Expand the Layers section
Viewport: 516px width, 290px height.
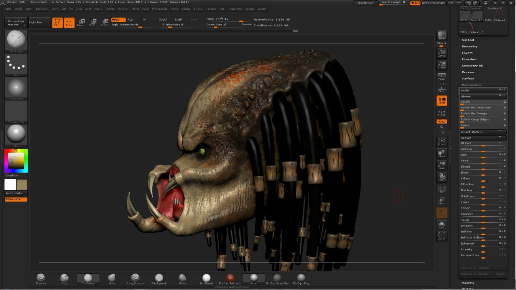tap(467, 53)
